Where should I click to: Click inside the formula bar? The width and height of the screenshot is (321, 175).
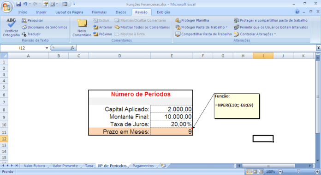pos(196,48)
